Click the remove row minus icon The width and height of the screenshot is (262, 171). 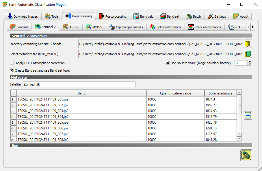(x=248, y=116)
